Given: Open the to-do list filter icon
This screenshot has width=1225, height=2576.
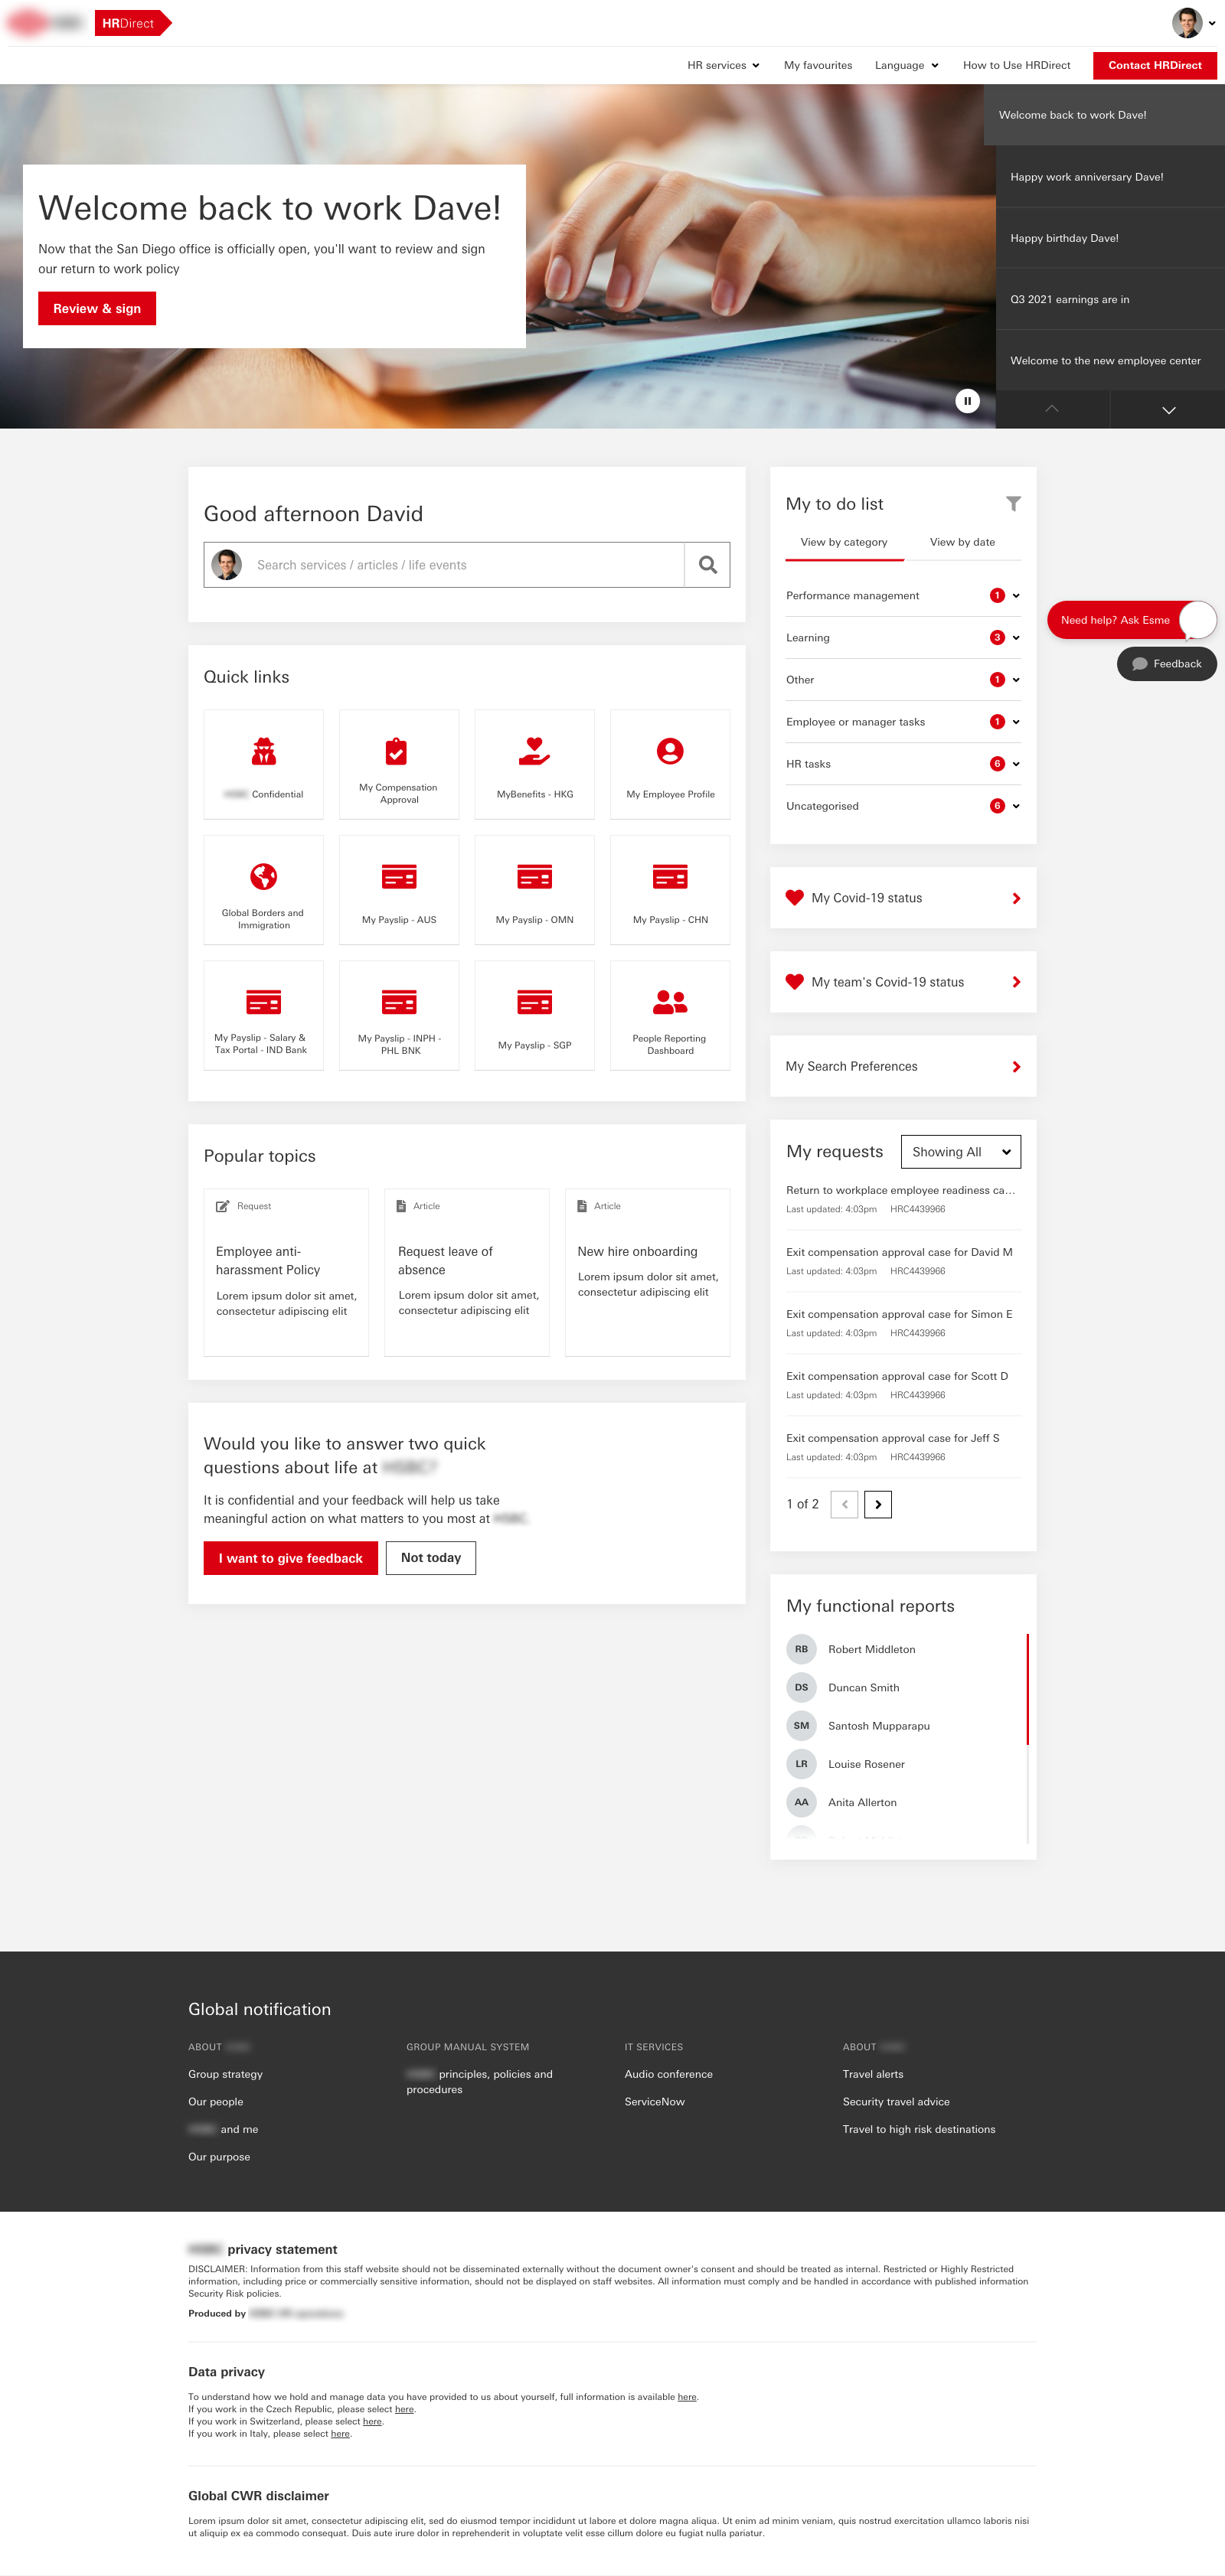Looking at the screenshot, I should pyautogui.click(x=1014, y=503).
